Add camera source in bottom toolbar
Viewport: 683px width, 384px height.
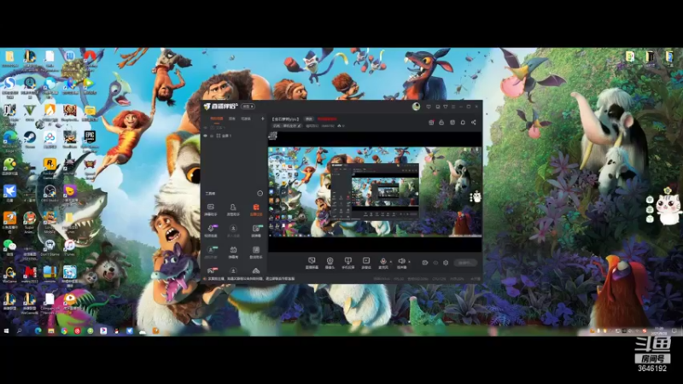tap(330, 263)
